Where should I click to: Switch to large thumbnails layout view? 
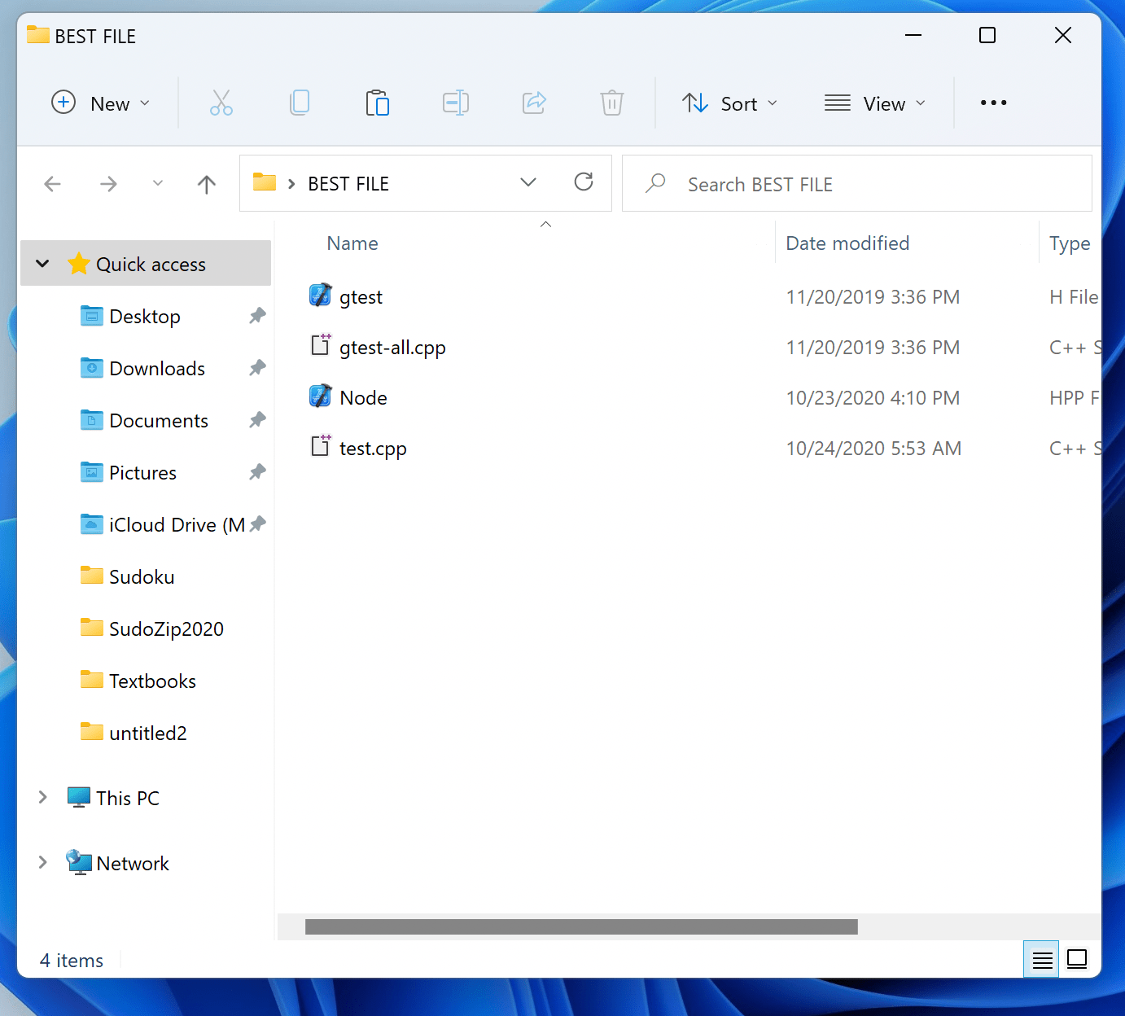click(1077, 959)
